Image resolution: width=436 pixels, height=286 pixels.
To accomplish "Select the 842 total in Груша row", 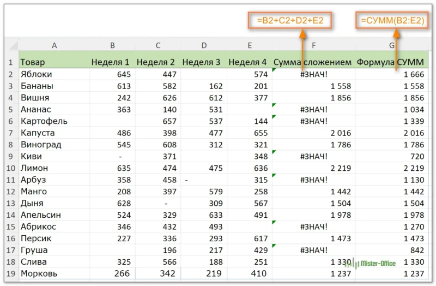I will 391,250.
